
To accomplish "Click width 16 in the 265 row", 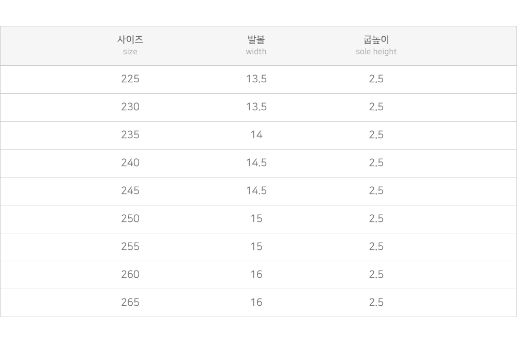I will pos(256,303).
